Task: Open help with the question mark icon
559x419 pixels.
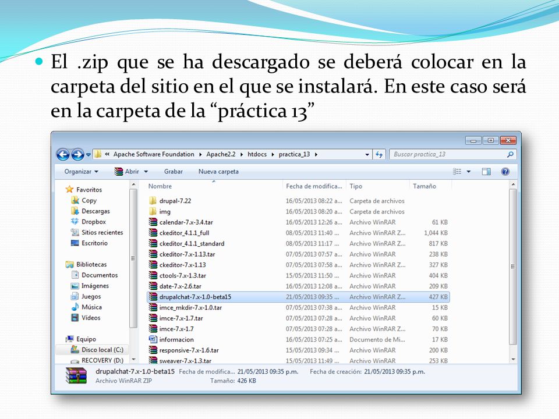Action: pos(505,172)
